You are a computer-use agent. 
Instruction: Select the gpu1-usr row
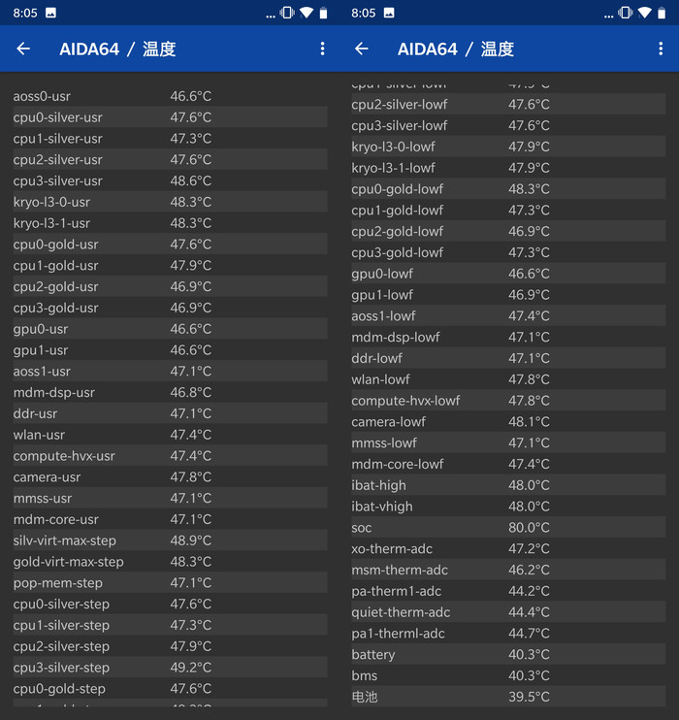tap(170, 350)
